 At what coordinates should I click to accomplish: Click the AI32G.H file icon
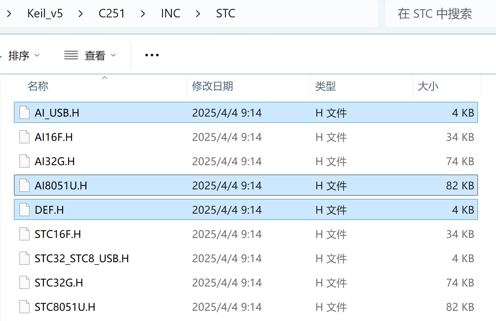coord(24,161)
